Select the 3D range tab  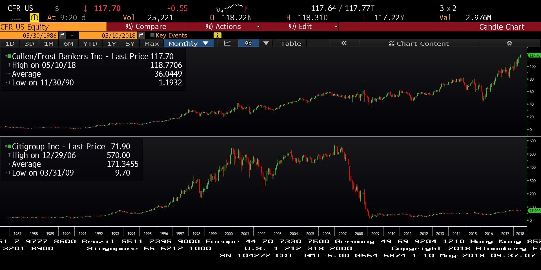coord(29,43)
